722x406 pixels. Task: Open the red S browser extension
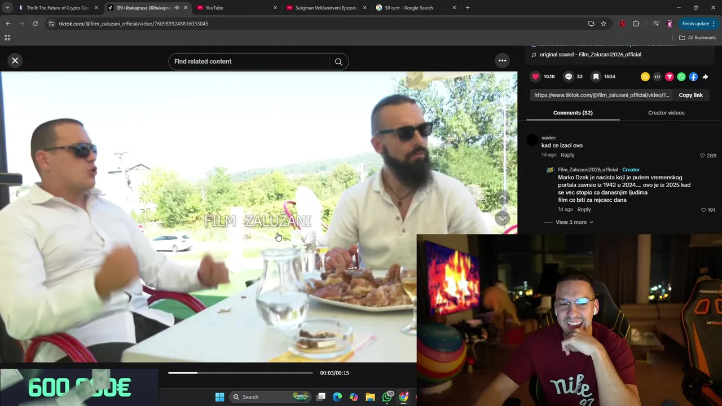[622, 24]
